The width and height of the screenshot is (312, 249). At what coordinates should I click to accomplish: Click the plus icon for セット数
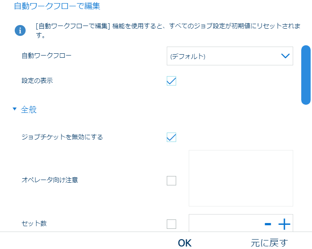(284, 224)
